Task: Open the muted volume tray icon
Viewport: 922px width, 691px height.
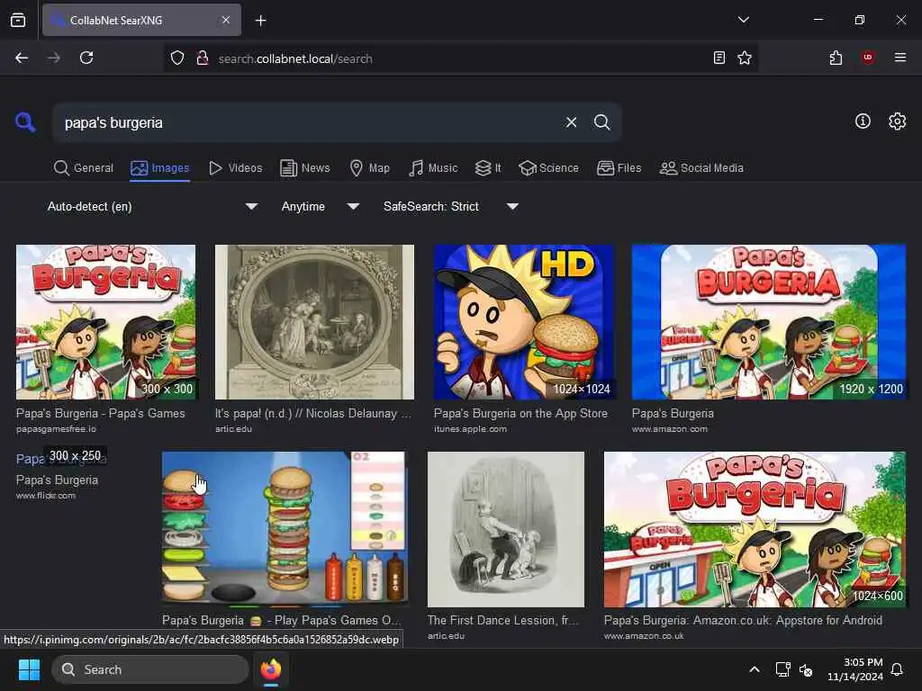Action: coord(806,669)
